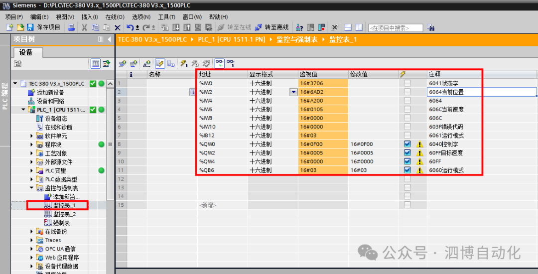Collapse the PLC_1 [CPU 1511-... node
The width and height of the screenshot is (538, 274).
[23, 110]
